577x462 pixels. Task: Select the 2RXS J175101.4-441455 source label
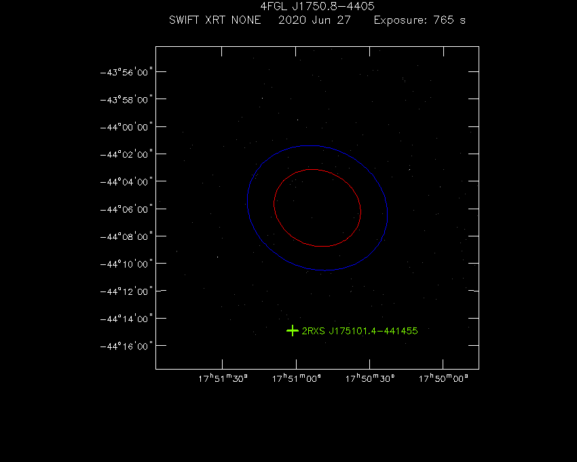[x=360, y=331]
